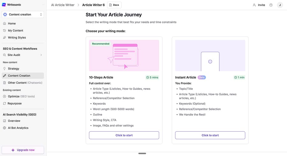
Task: Expand the Site Audit submenu chevron
Action: 41,55
